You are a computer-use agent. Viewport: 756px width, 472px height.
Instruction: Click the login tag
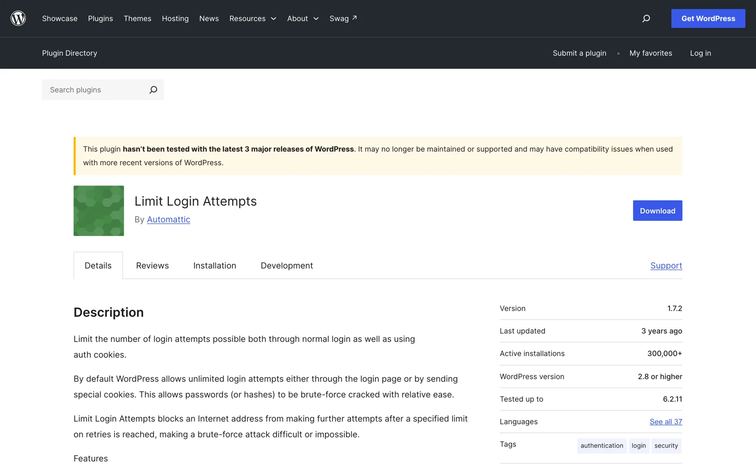click(x=638, y=446)
